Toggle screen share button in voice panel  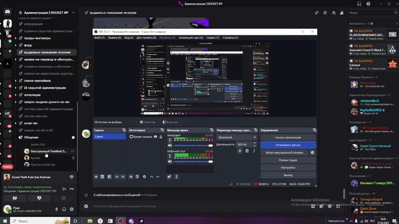39,198
